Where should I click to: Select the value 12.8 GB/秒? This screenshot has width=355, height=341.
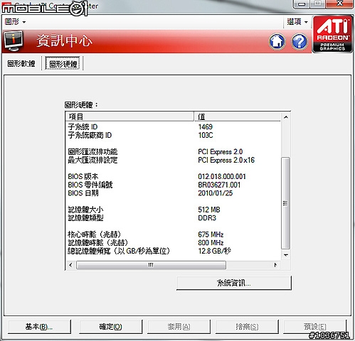214,251
